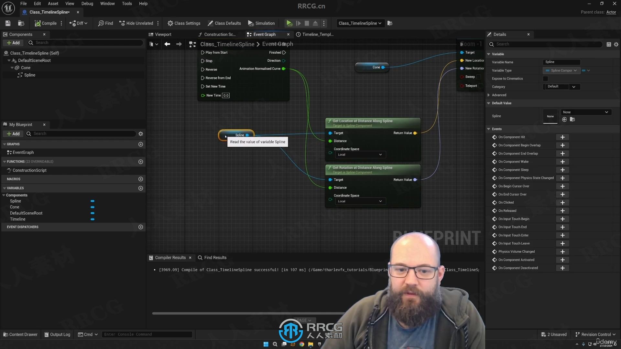Switch to the Timeline_Templ tab
The width and height of the screenshot is (621, 349).
tap(317, 34)
